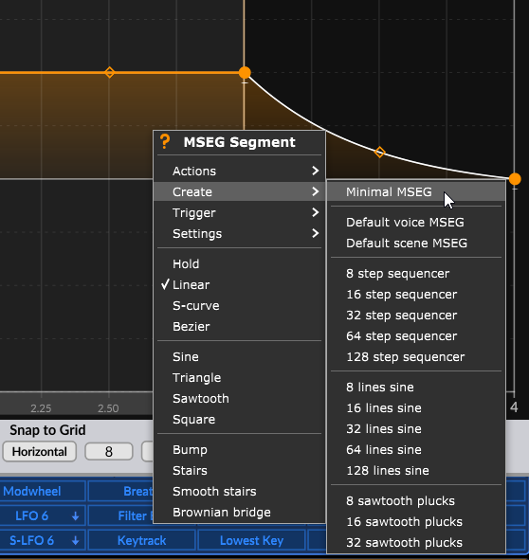Select Modwheel modulation source

(x=42, y=492)
